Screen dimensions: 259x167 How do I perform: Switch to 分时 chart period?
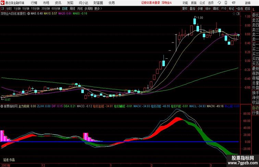pyautogui.click(x=9, y=9)
